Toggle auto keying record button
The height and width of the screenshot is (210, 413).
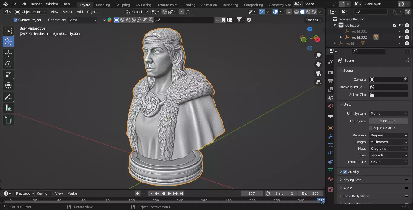click(x=138, y=193)
